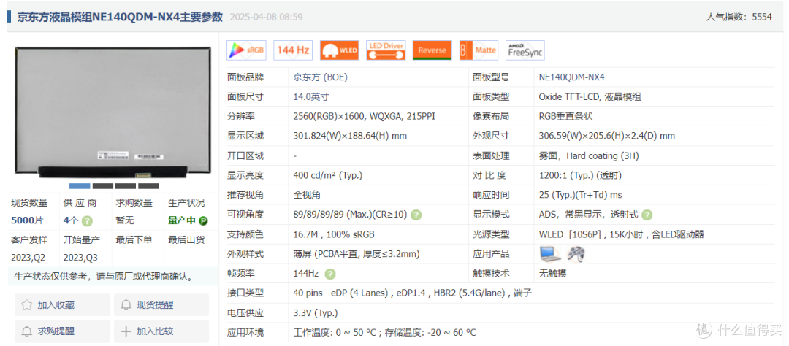
Task: Click the 加入收藏 favorites button
Action: click(x=61, y=305)
